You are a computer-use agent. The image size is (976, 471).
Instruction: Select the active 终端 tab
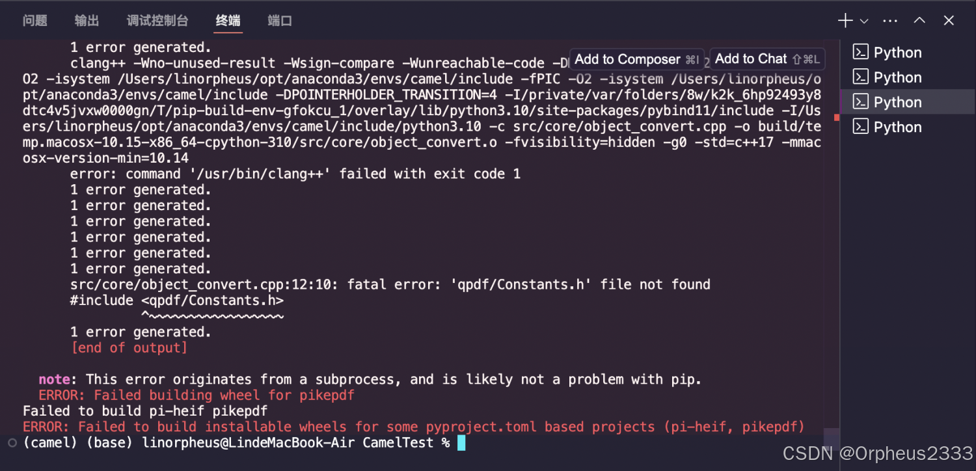[228, 20]
